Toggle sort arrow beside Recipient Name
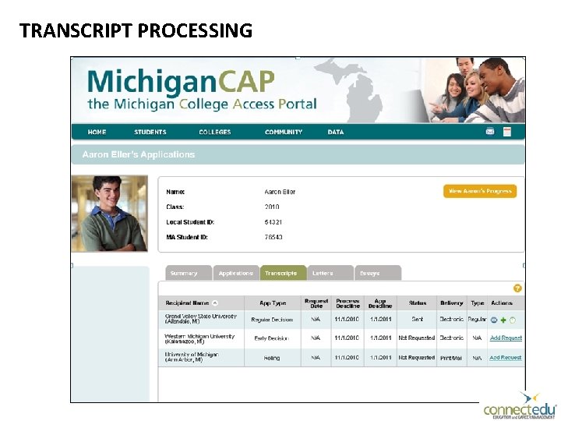The height and width of the screenshot is (421, 561). click(215, 302)
